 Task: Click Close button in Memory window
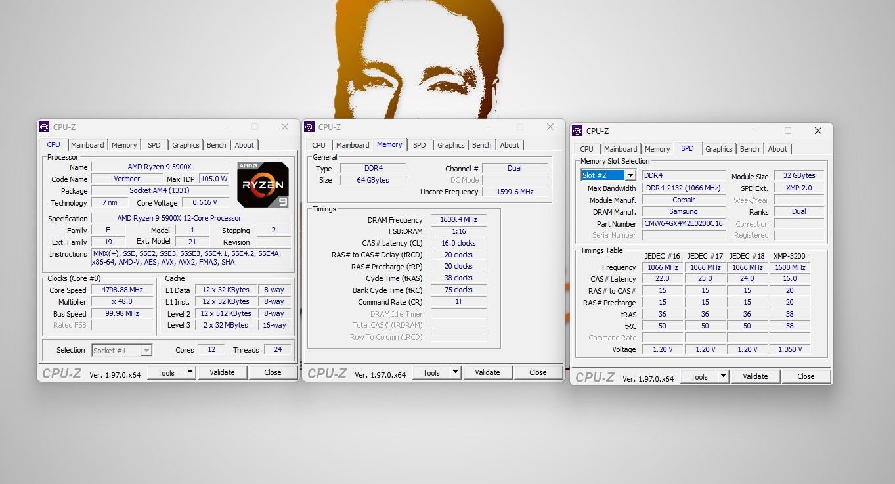pos(538,372)
